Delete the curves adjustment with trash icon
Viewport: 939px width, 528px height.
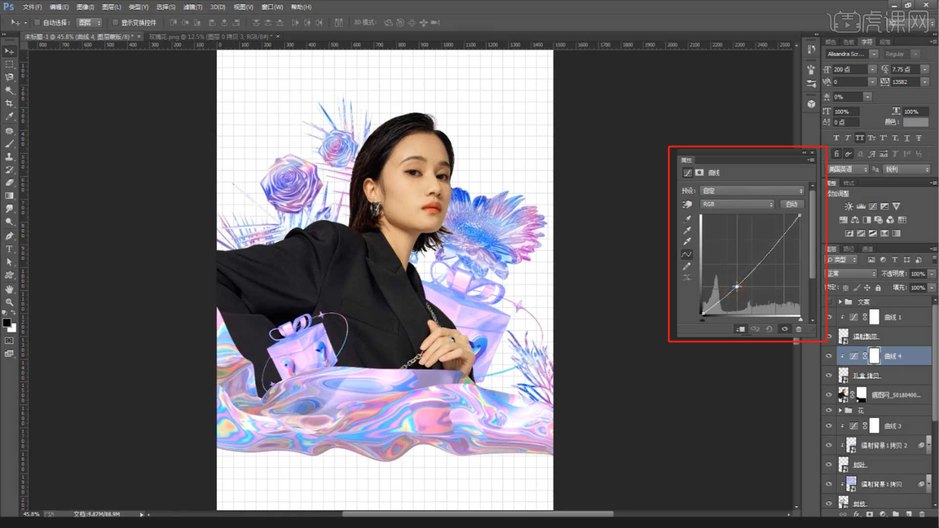[x=799, y=329]
